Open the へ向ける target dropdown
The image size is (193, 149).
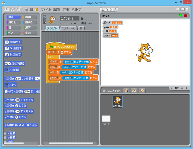click(7, 70)
